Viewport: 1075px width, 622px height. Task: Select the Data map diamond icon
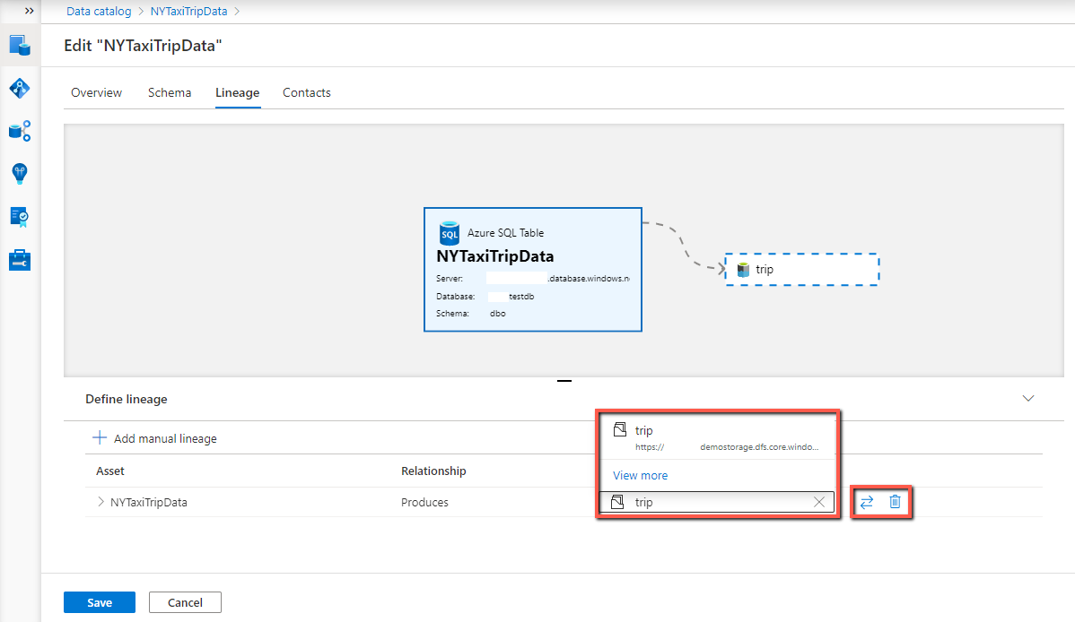pyautogui.click(x=19, y=88)
